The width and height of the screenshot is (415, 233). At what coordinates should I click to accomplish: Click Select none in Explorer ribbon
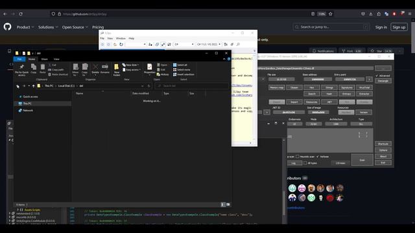(182, 70)
